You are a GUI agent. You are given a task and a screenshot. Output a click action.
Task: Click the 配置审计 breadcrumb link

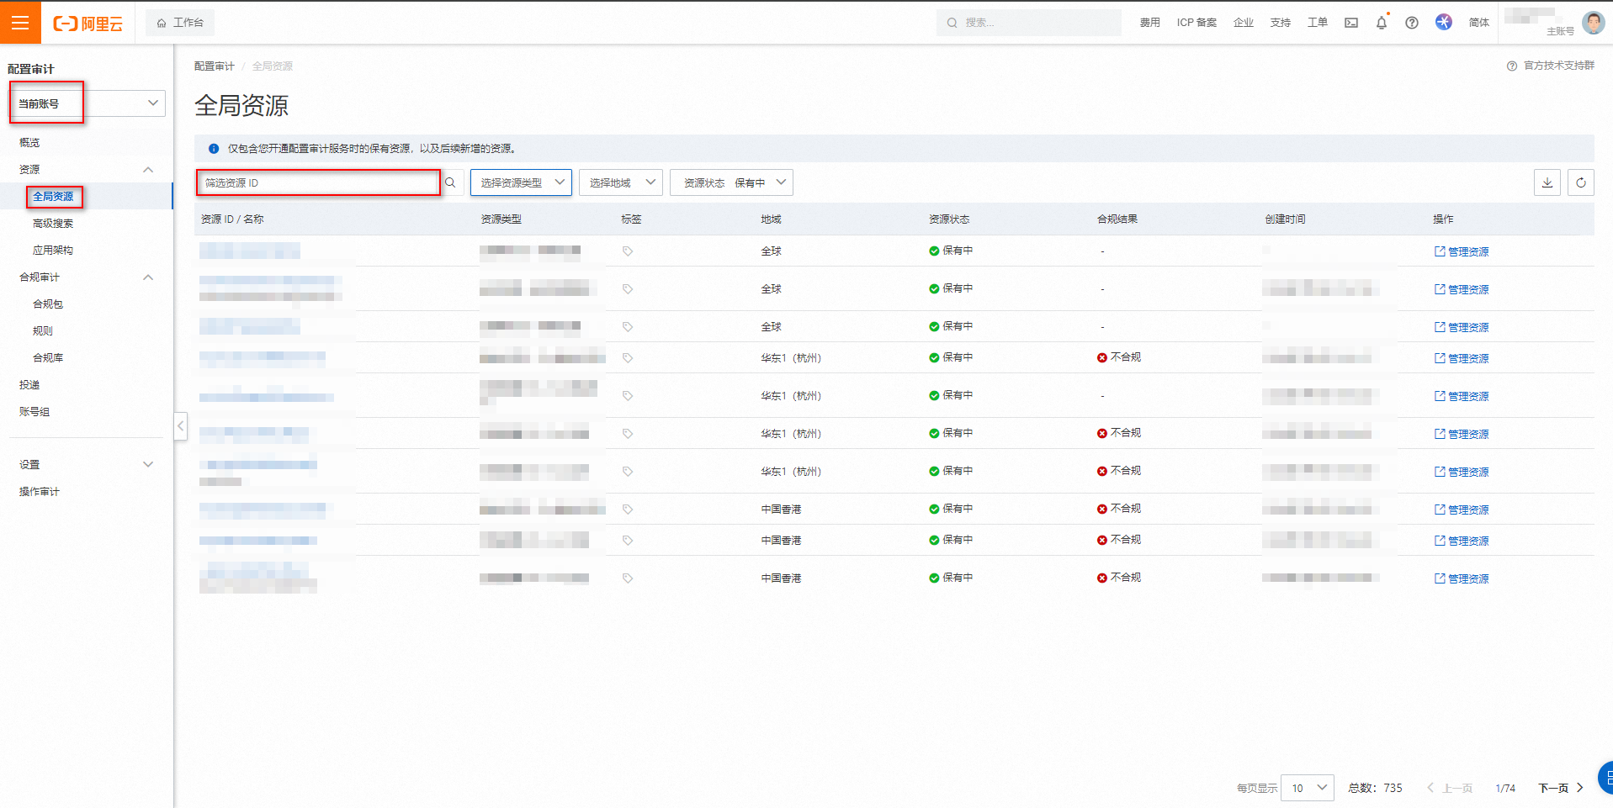pos(215,66)
